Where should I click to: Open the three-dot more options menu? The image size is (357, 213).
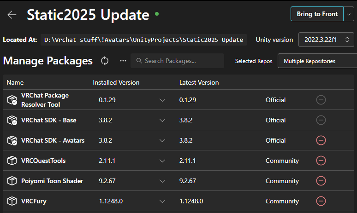click(x=123, y=61)
